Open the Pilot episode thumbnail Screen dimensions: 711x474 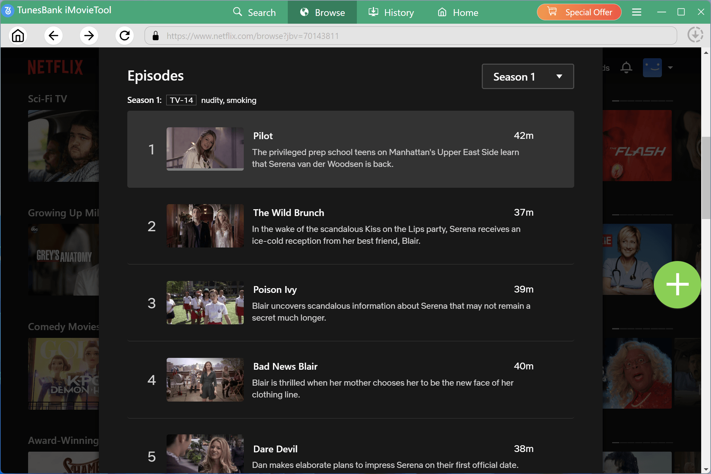pyautogui.click(x=205, y=149)
